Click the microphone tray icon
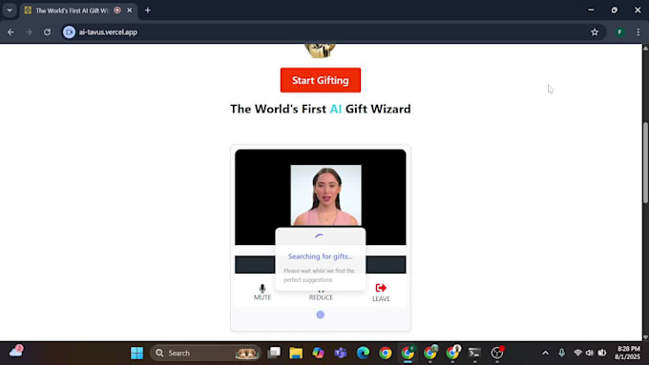The image size is (649, 365). pyautogui.click(x=561, y=353)
